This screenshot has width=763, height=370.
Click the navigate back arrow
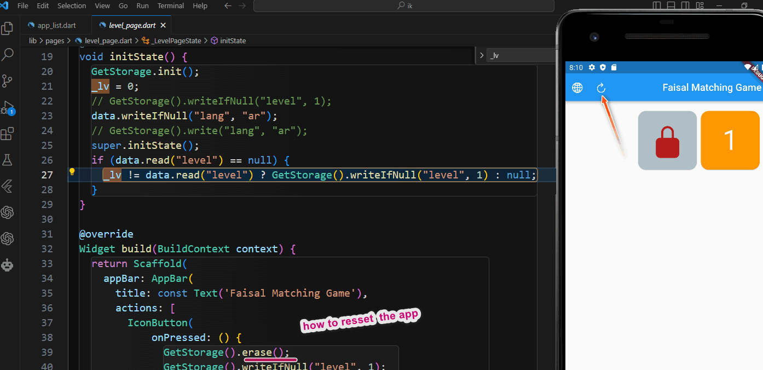click(x=228, y=6)
